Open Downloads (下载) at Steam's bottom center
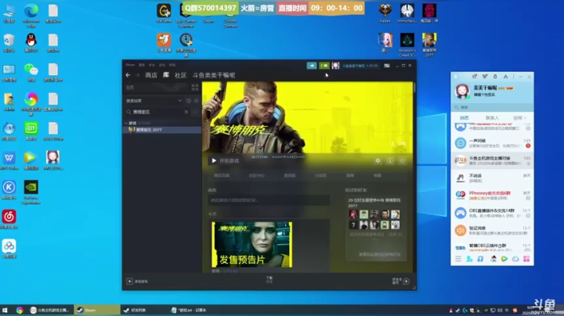Screen dimensions: 564x316 (269, 279)
